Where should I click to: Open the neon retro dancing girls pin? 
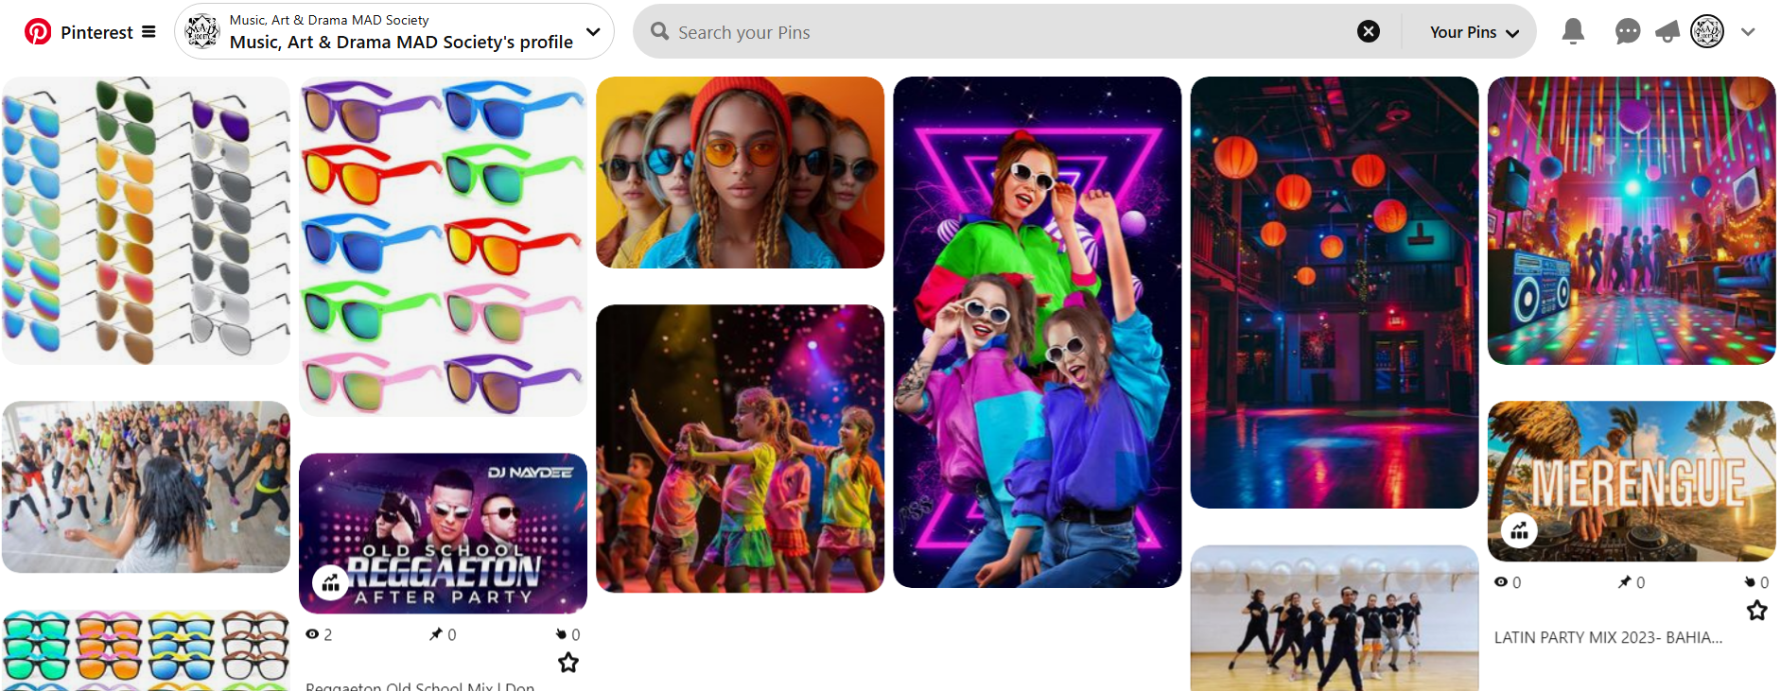click(1037, 332)
